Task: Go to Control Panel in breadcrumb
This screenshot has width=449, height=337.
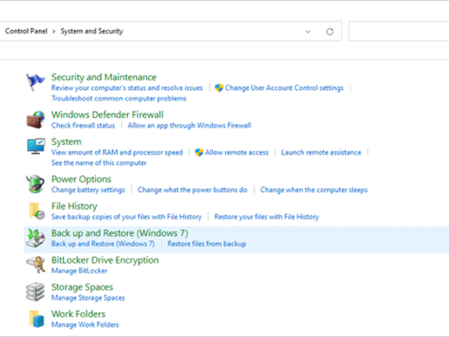Action: coord(25,31)
